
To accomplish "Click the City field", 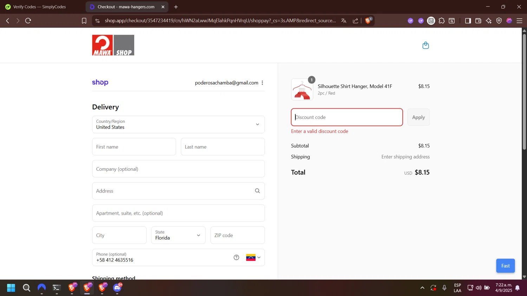I will coord(119,235).
